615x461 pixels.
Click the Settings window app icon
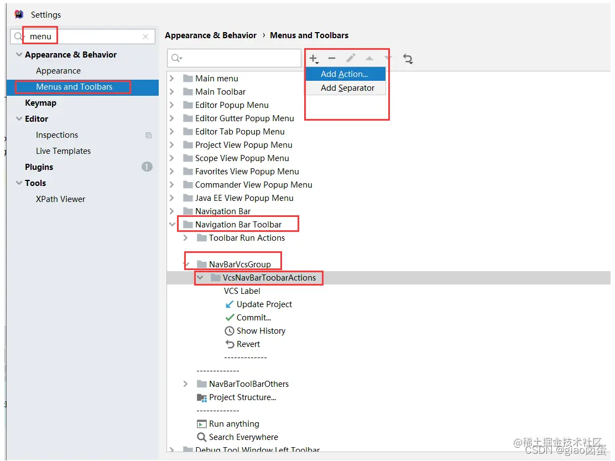[19, 14]
